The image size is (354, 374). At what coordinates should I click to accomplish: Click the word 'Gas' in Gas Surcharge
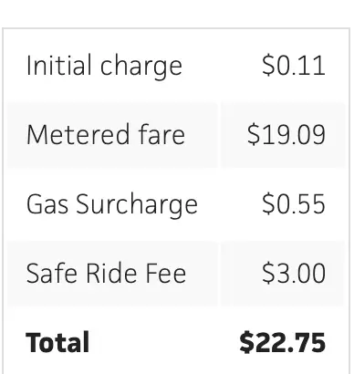point(47,203)
